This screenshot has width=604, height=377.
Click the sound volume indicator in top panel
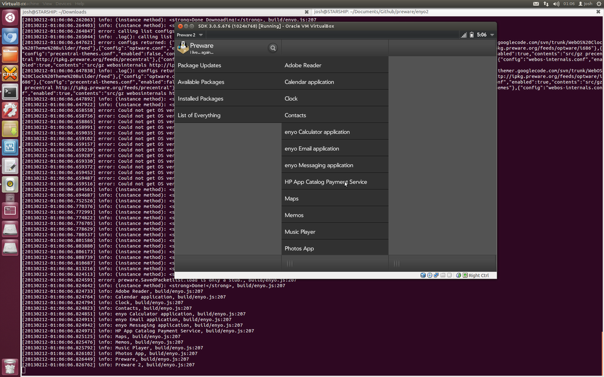click(x=556, y=4)
